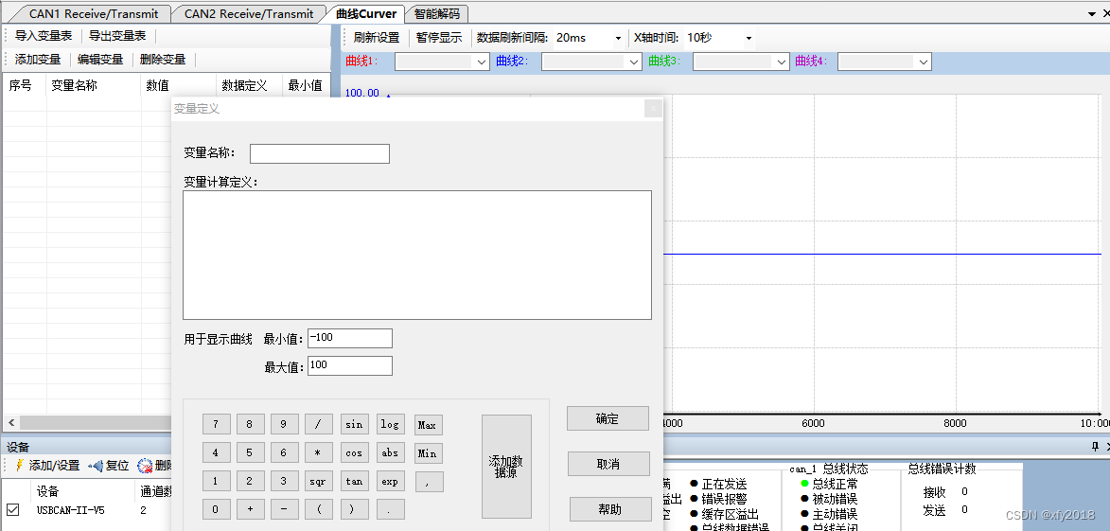The height and width of the screenshot is (531, 1110).
Task: Open the 曲线3 variable dropdown
Action: [741, 62]
